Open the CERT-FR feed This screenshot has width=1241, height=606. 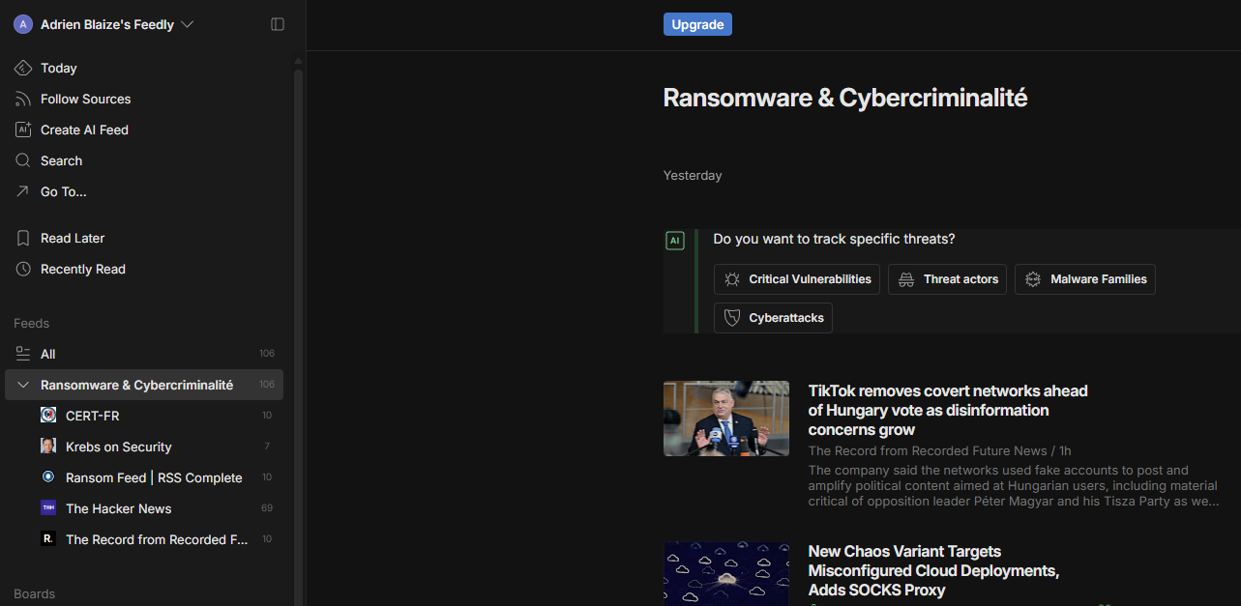click(92, 416)
